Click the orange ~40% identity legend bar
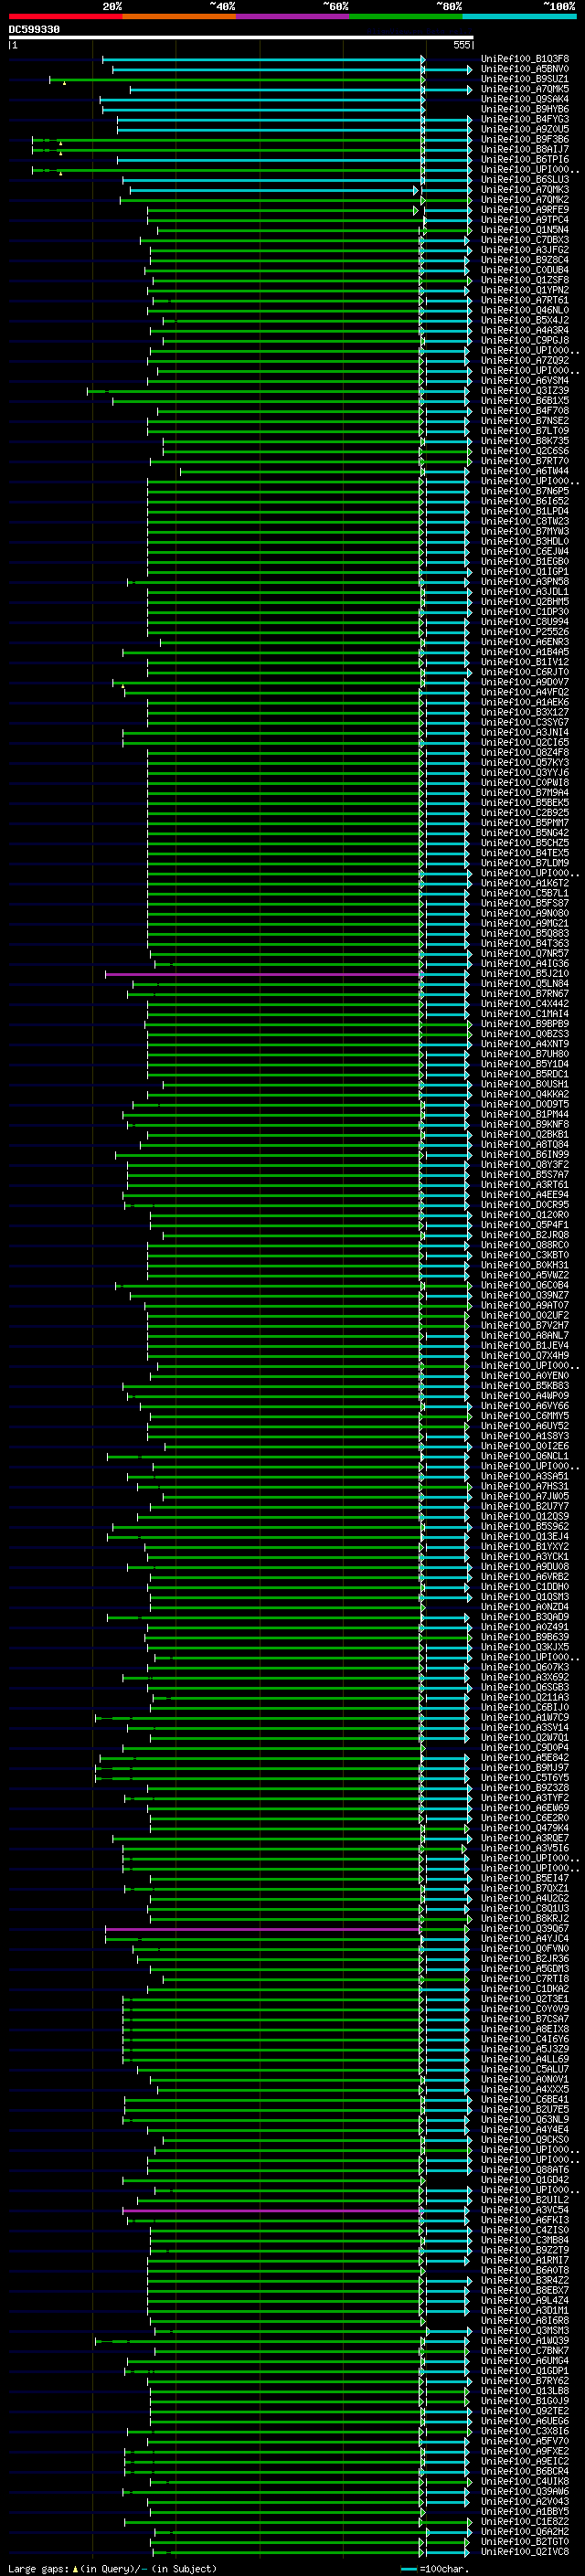The image size is (585, 2576). click(x=179, y=16)
